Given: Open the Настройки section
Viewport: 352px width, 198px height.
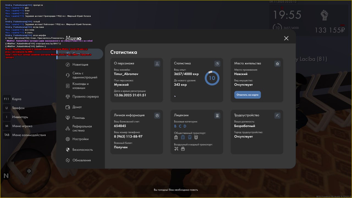Looking at the screenshot, I should point(77,139).
